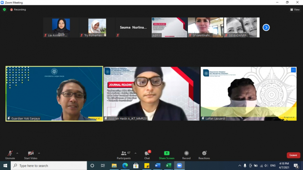Image resolution: width=303 pixels, height=170 pixels.
Task: Open the View layout menu
Action: (295, 9)
